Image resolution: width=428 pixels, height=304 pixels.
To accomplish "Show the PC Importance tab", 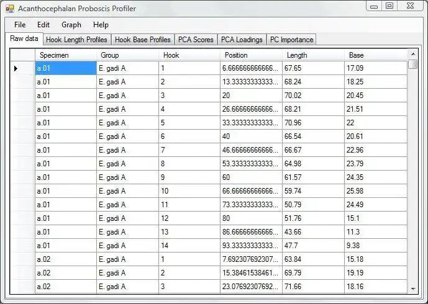I will point(291,40).
